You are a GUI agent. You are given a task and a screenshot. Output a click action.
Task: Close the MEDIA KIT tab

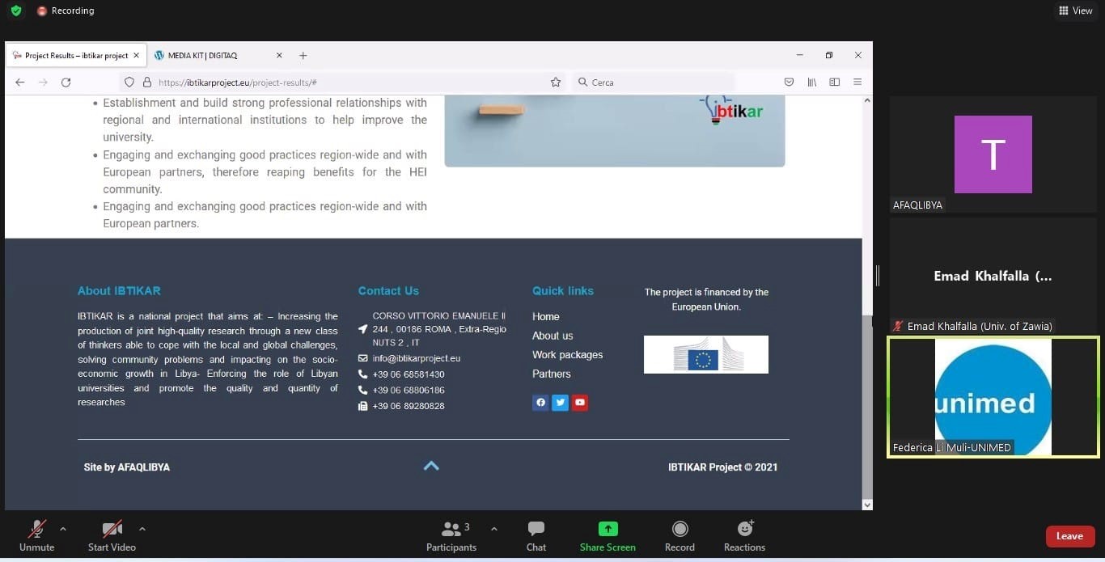[x=279, y=56]
